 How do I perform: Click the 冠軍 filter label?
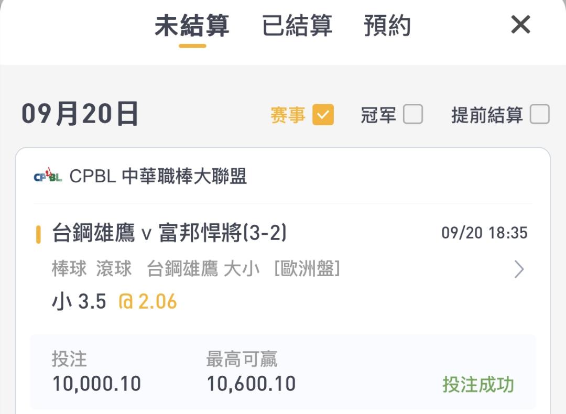click(378, 115)
